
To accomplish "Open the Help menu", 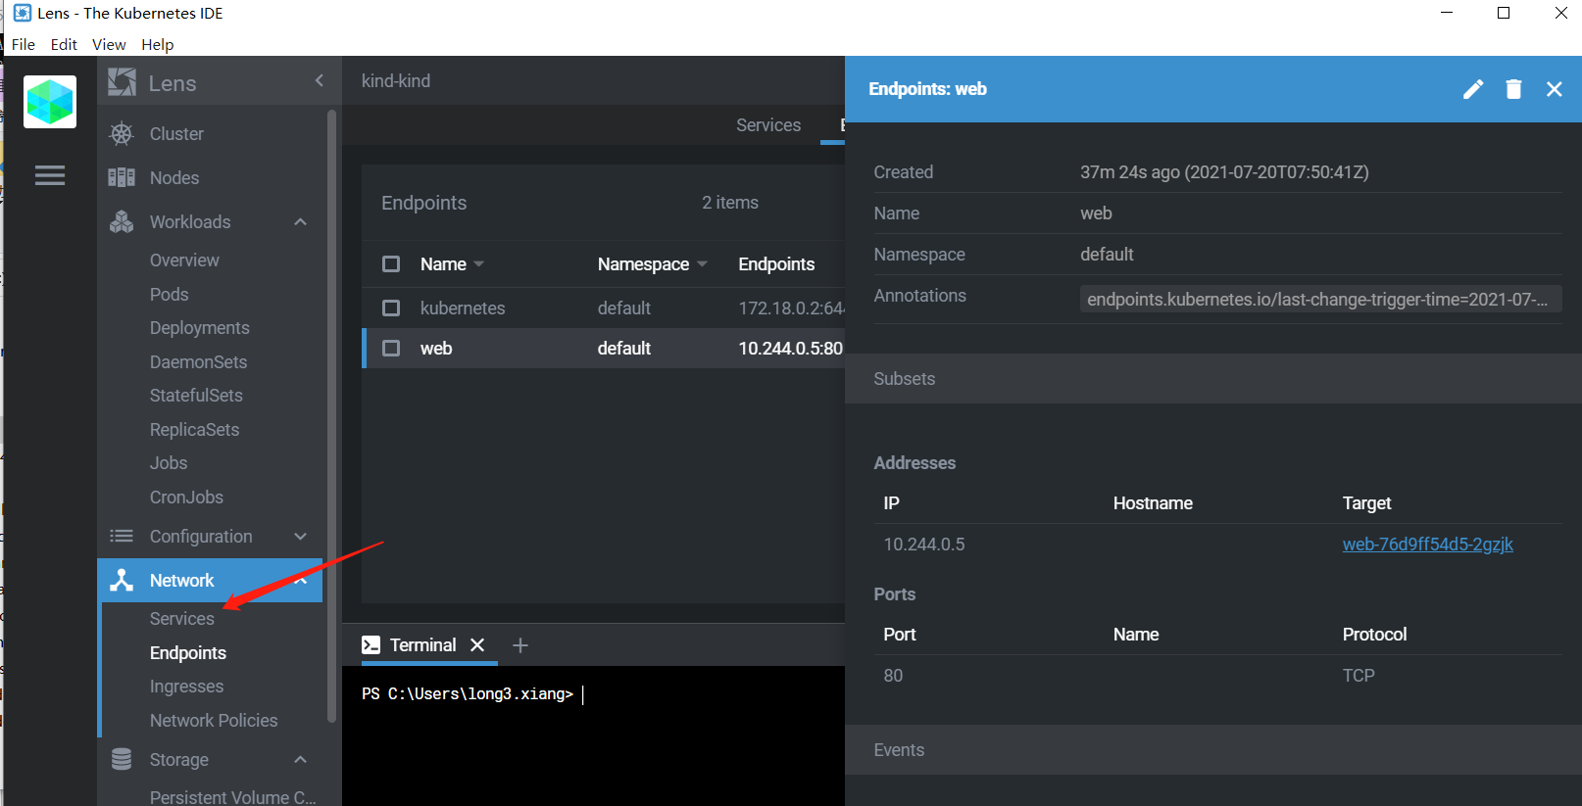I will (157, 44).
